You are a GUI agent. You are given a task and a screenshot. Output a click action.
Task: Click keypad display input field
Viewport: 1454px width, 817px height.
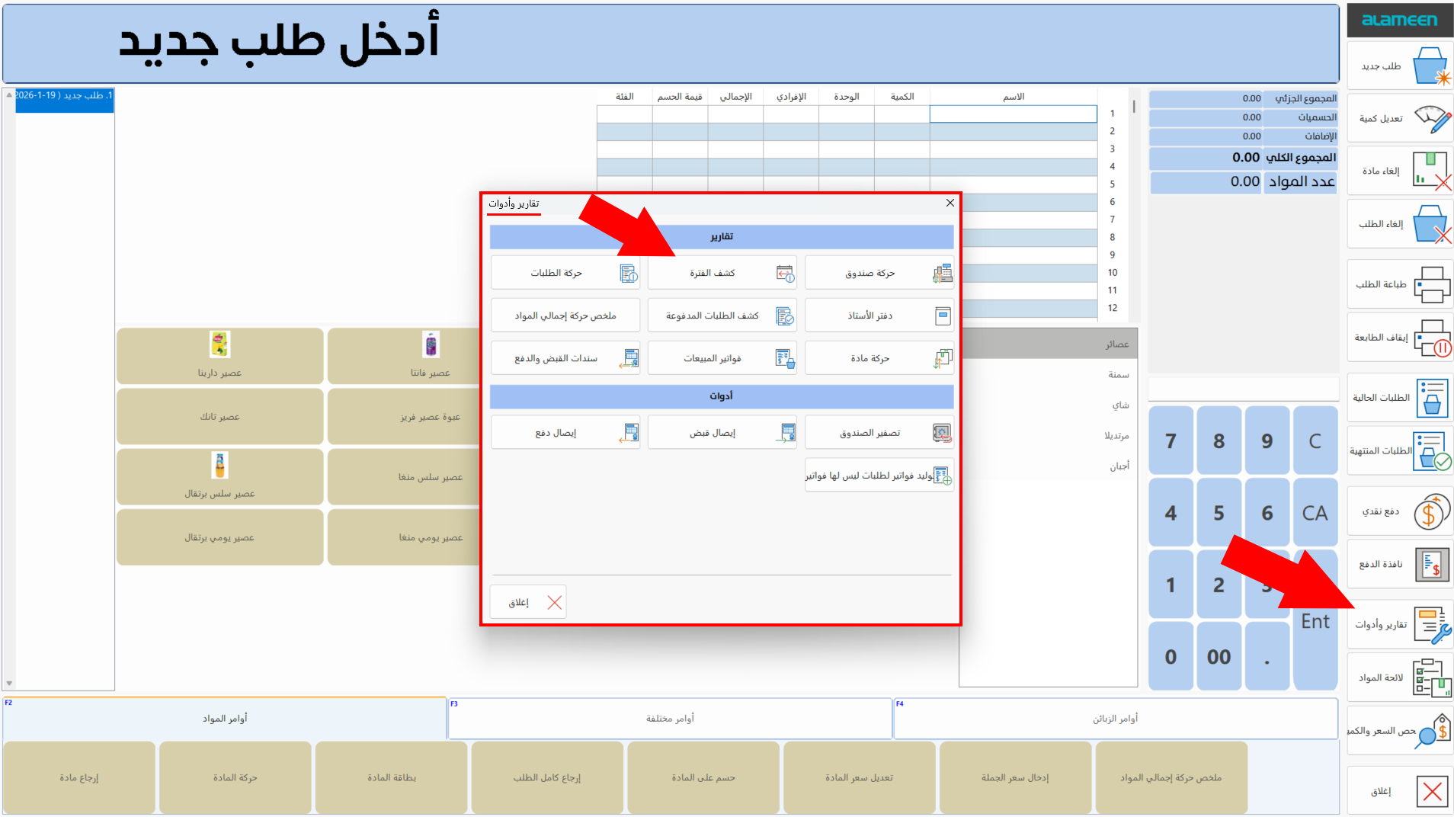click(x=1244, y=389)
